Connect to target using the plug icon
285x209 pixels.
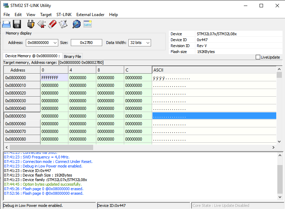pyautogui.click(x=31, y=24)
